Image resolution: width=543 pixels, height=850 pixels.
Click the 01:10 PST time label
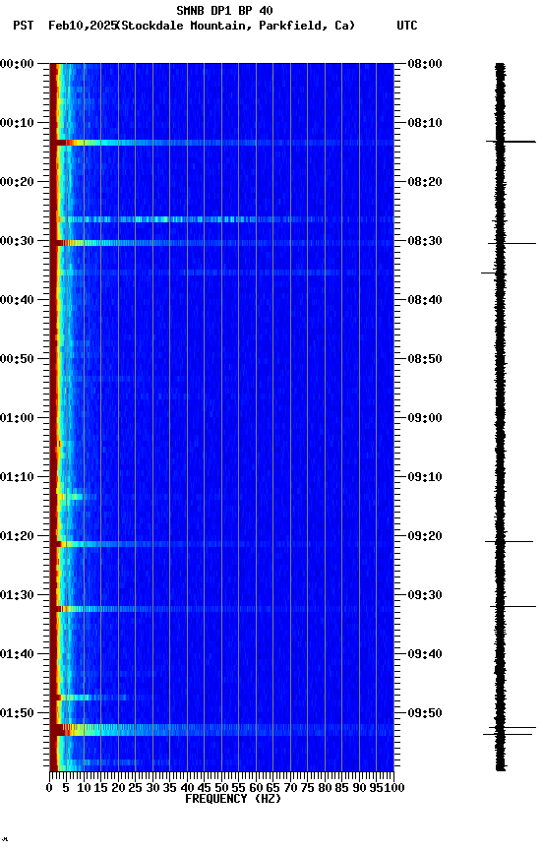17,477
